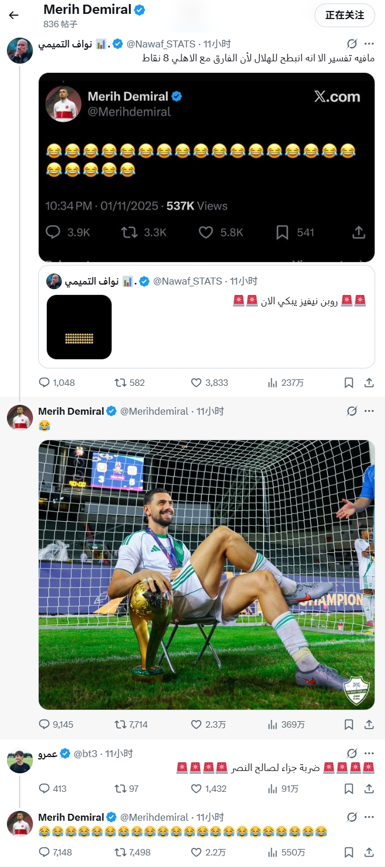Open the quoted Nawaf_STATS tweet thumbnail

[79, 327]
